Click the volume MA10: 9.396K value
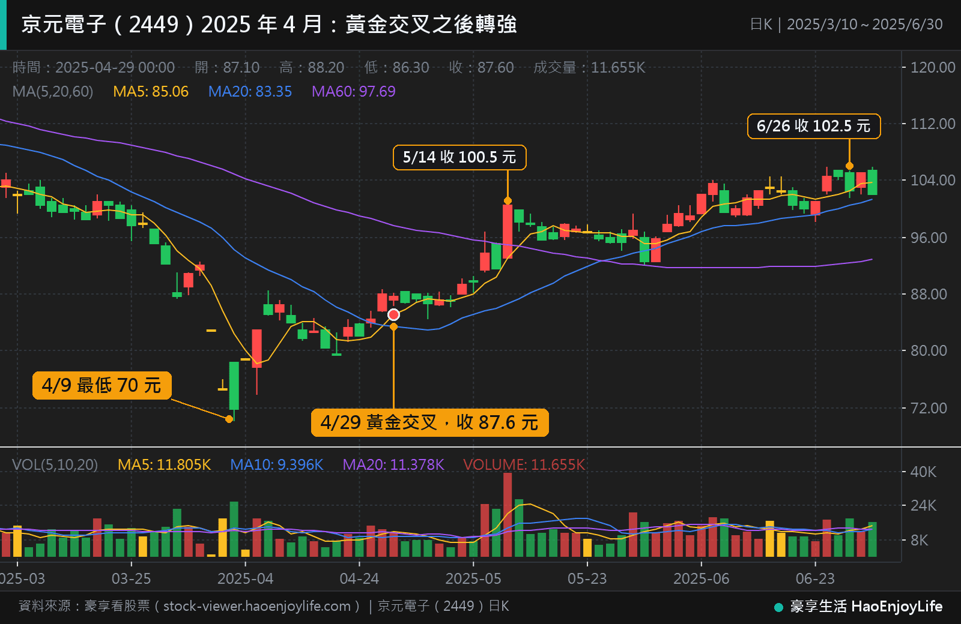 [277, 465]
